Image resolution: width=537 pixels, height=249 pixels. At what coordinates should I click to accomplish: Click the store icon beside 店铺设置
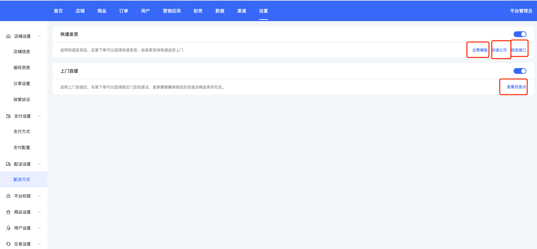8,36
